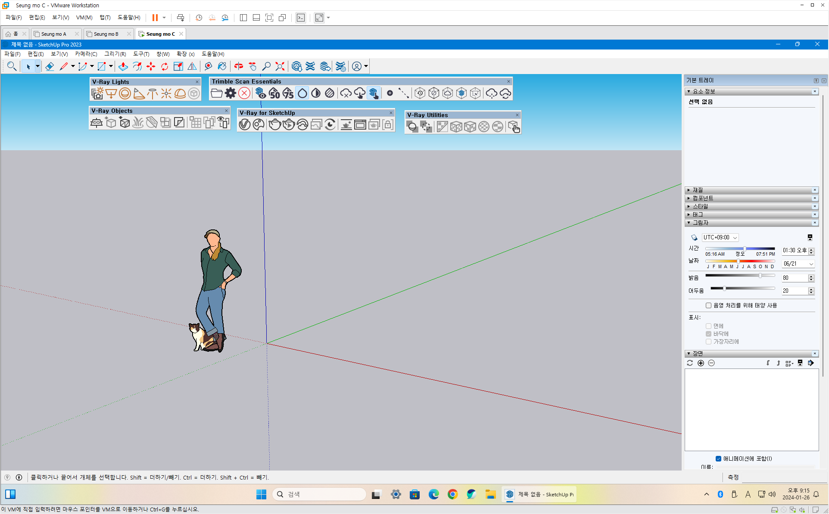Click the Zoom Extents icon

point(280,66)
